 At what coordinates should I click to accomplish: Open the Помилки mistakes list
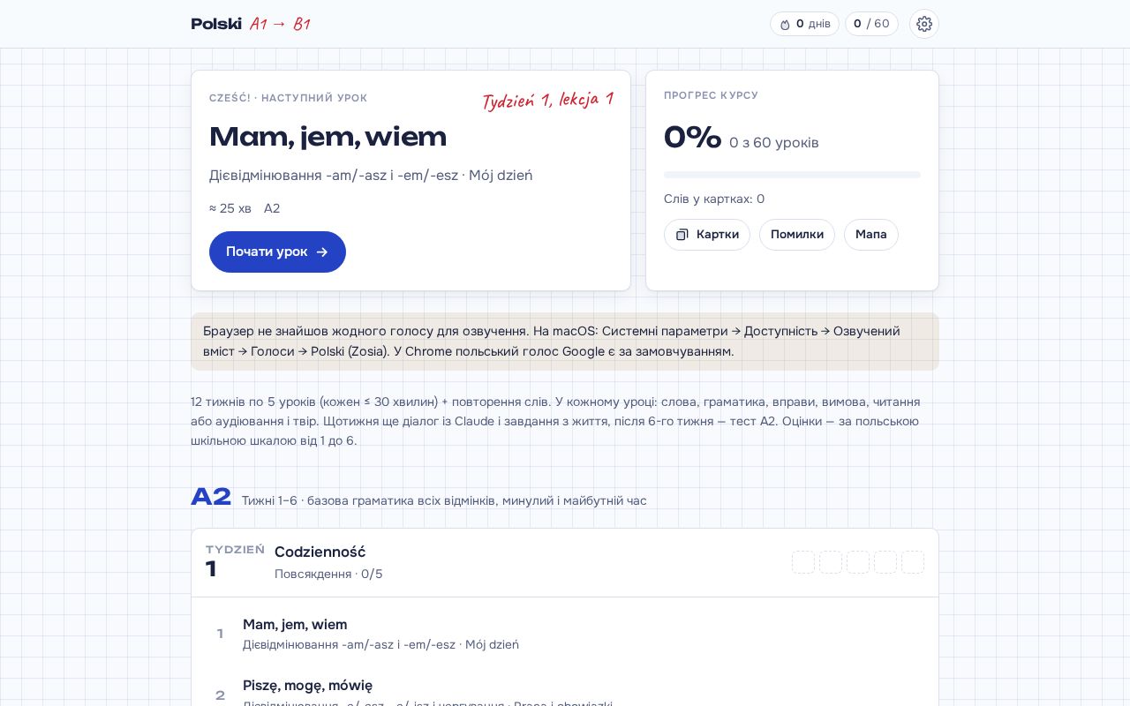(x=797, y=235)
